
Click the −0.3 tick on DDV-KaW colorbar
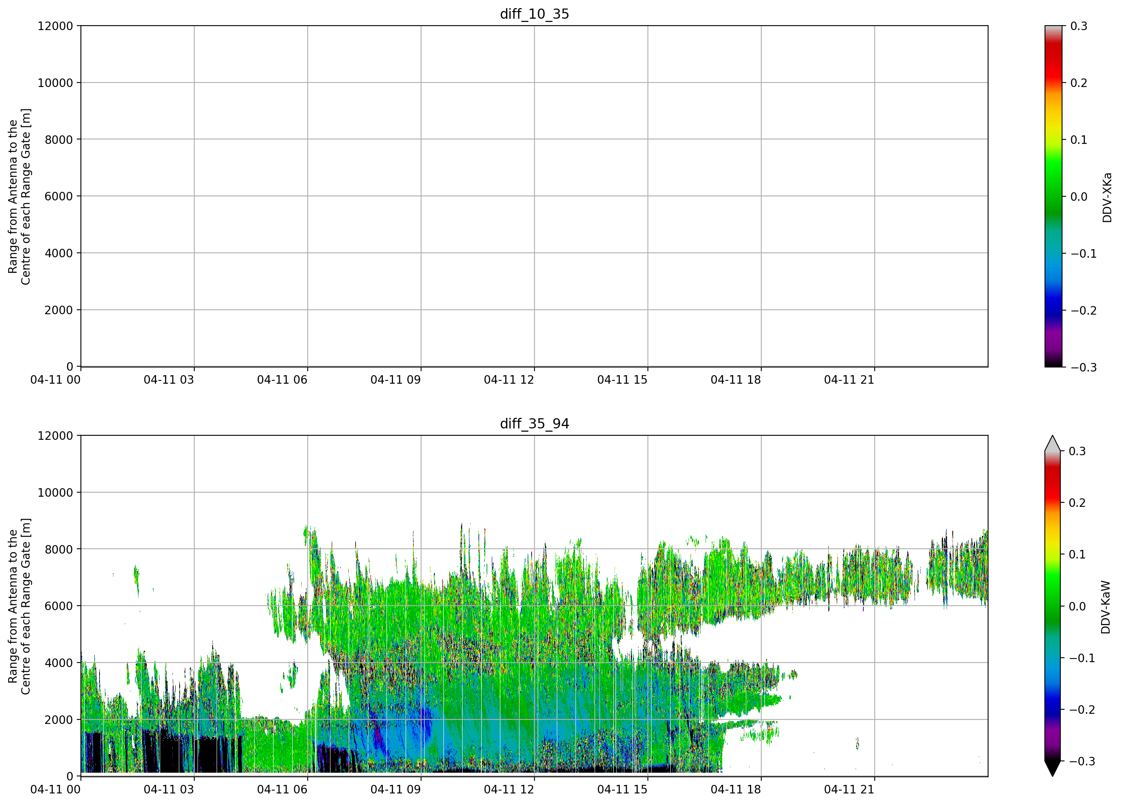(1082, 761)
